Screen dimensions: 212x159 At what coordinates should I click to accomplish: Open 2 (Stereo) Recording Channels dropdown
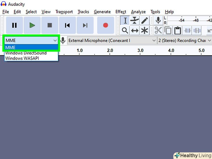pos(185,40)
